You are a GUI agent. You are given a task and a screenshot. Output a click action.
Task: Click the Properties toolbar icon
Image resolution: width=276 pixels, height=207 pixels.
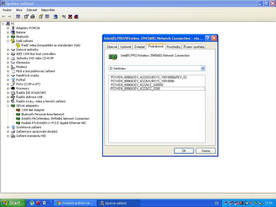(26, 16)
